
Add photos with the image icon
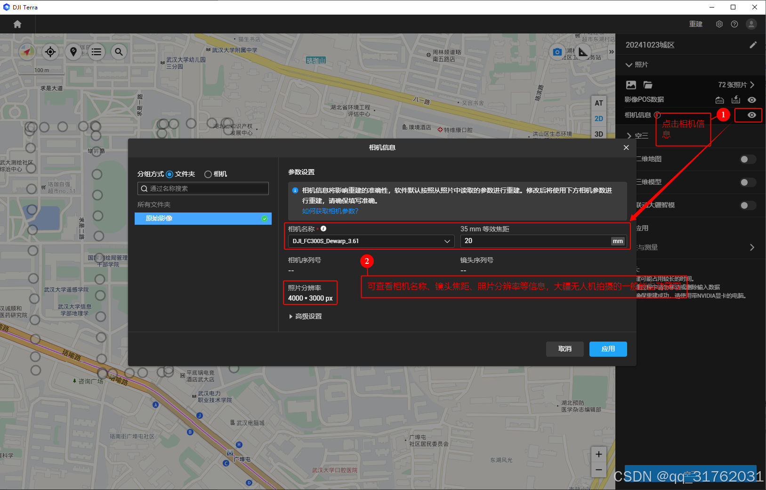point(631,85)
